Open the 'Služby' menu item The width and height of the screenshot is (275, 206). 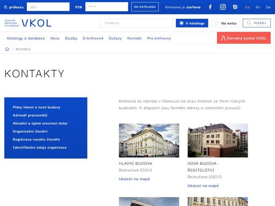[71, 38]
